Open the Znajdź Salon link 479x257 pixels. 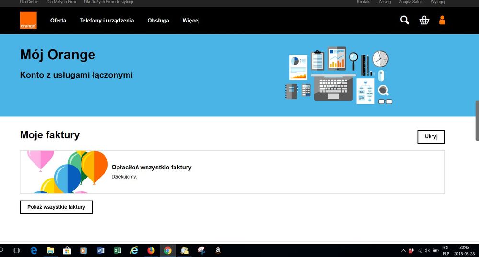click(410, 2)
